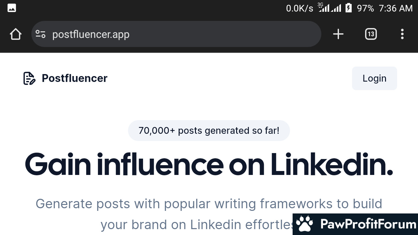Image resolution: width=418 pixels, height=235 pixels.
Task: Click the 70,000+ posts generated badge
Action: coord(209,131)
